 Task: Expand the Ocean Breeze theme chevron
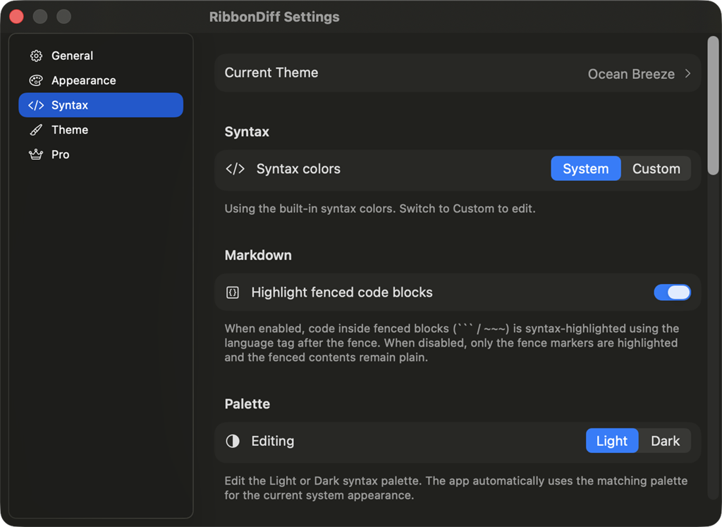point(687,73)
